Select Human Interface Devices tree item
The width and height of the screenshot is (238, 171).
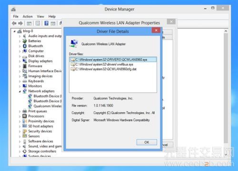[45, 71]
